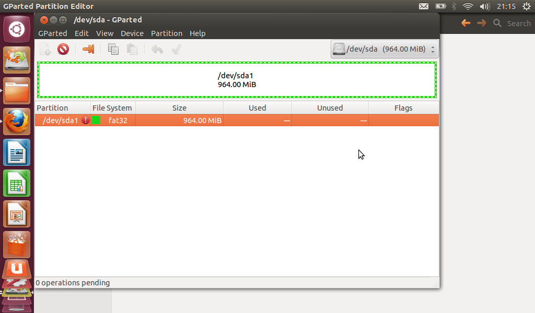Open the /dev/sda device selector dropdown
The height and width of the screenshot is (313, 535).
[x=385, y=50]
